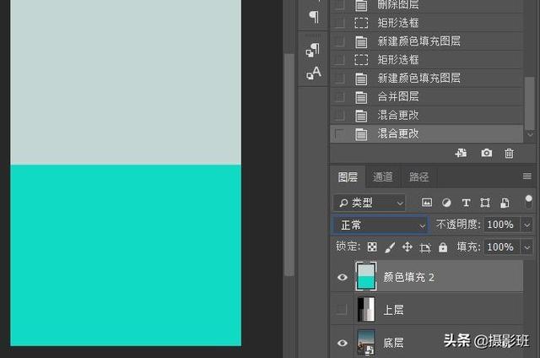Screen dimensions: 540x358
Task: Set history brush source at first 矩形选框 state
Action: point(339,23)
